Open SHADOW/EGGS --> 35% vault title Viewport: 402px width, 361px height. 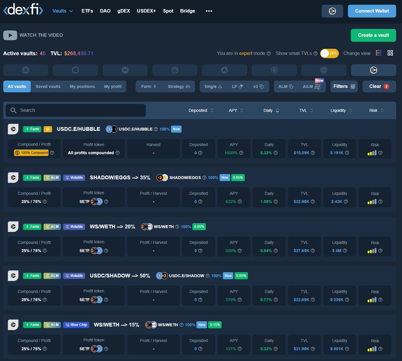120,178
